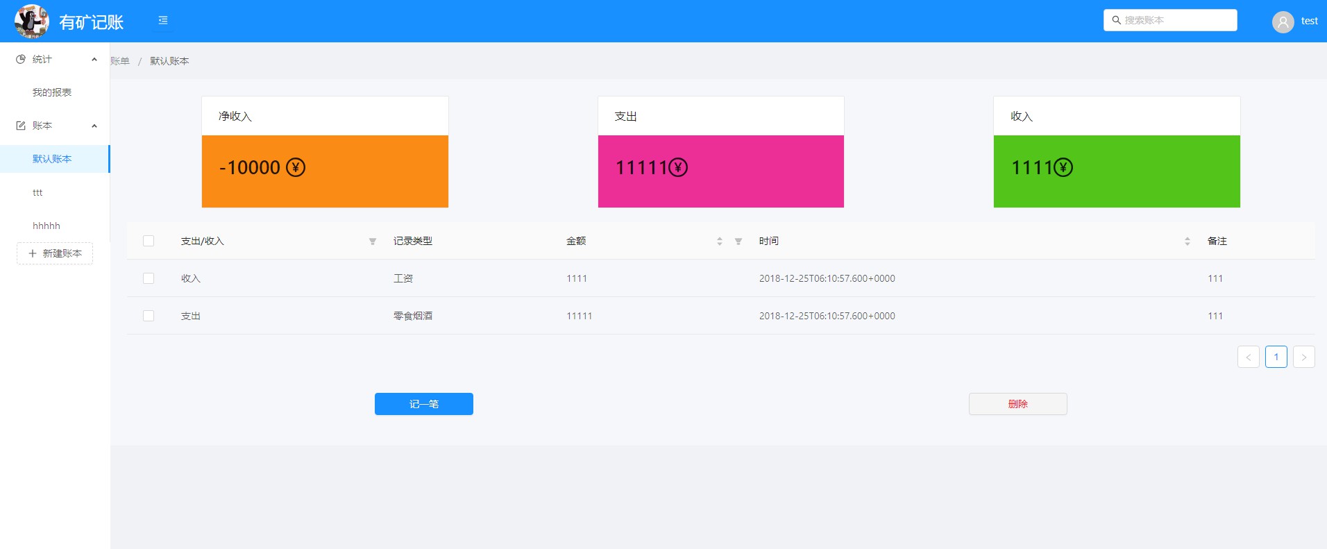This screenshot has width=1327, height=549.
Task: Click amount 11111 in table
Action: tap(580, 316)
